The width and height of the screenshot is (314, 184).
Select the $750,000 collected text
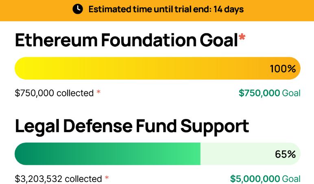click(x=54, y=93)
